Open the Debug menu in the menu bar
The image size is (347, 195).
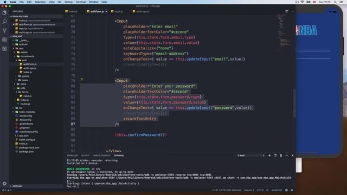pos(68,2)
